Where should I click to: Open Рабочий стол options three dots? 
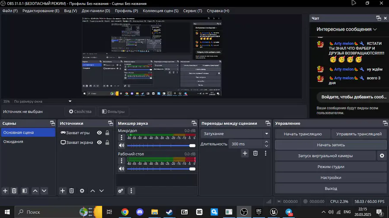121,161
